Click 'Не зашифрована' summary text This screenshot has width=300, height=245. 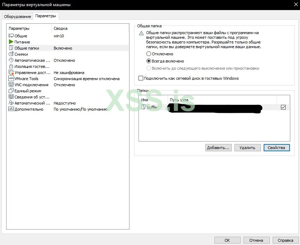click(x=69, y=73)
